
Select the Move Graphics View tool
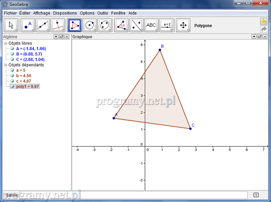(x=183, y=25)
